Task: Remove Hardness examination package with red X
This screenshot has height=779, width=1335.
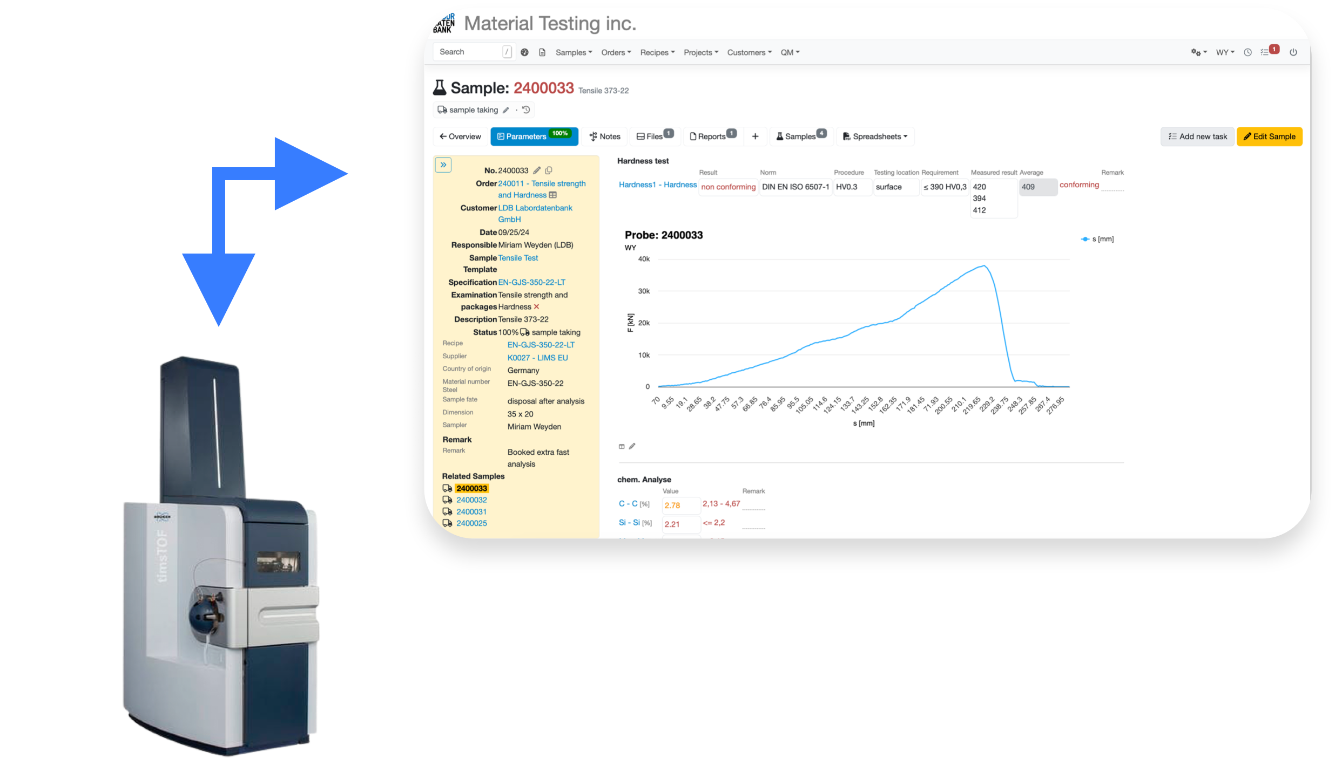Action: (x=536, y=306)
